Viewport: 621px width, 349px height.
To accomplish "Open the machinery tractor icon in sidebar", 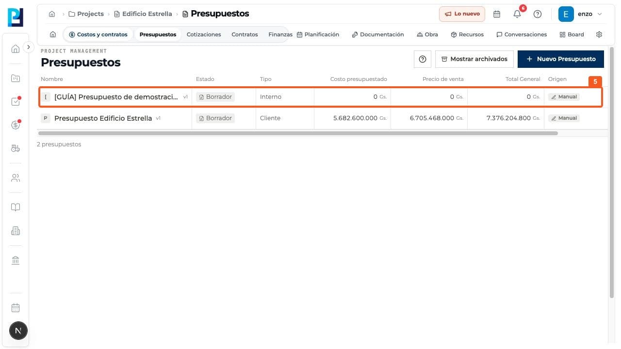I will [16, 148].
